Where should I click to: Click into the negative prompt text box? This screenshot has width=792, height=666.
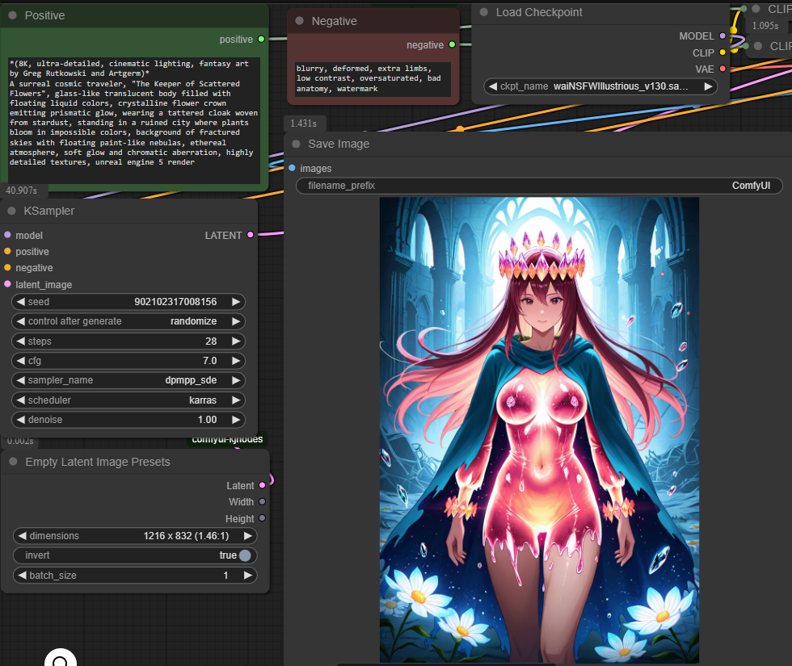tap(373, 79)
